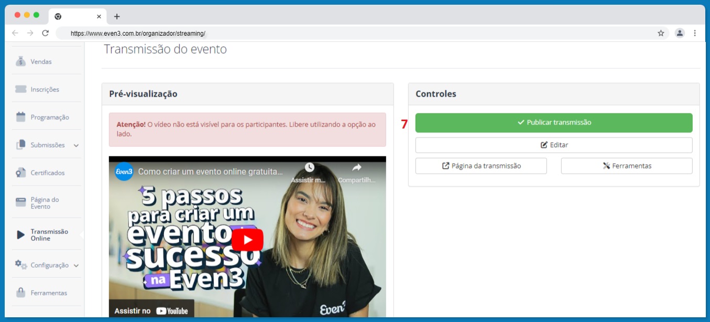Image resolution: width=710 pixels, height=322 pixels.
Task: Select Certificados in the sidebar menu
Action: click(x=48, y=173)
